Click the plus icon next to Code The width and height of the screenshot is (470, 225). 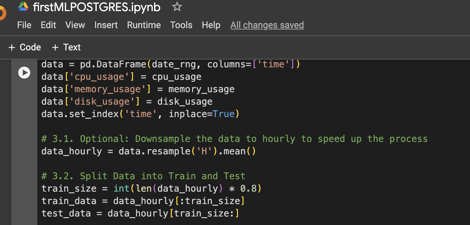tap(12, 47)
